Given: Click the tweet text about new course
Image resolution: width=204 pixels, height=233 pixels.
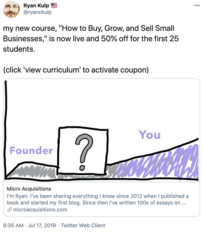Looking at the screenshot, I should pos(91,39).
